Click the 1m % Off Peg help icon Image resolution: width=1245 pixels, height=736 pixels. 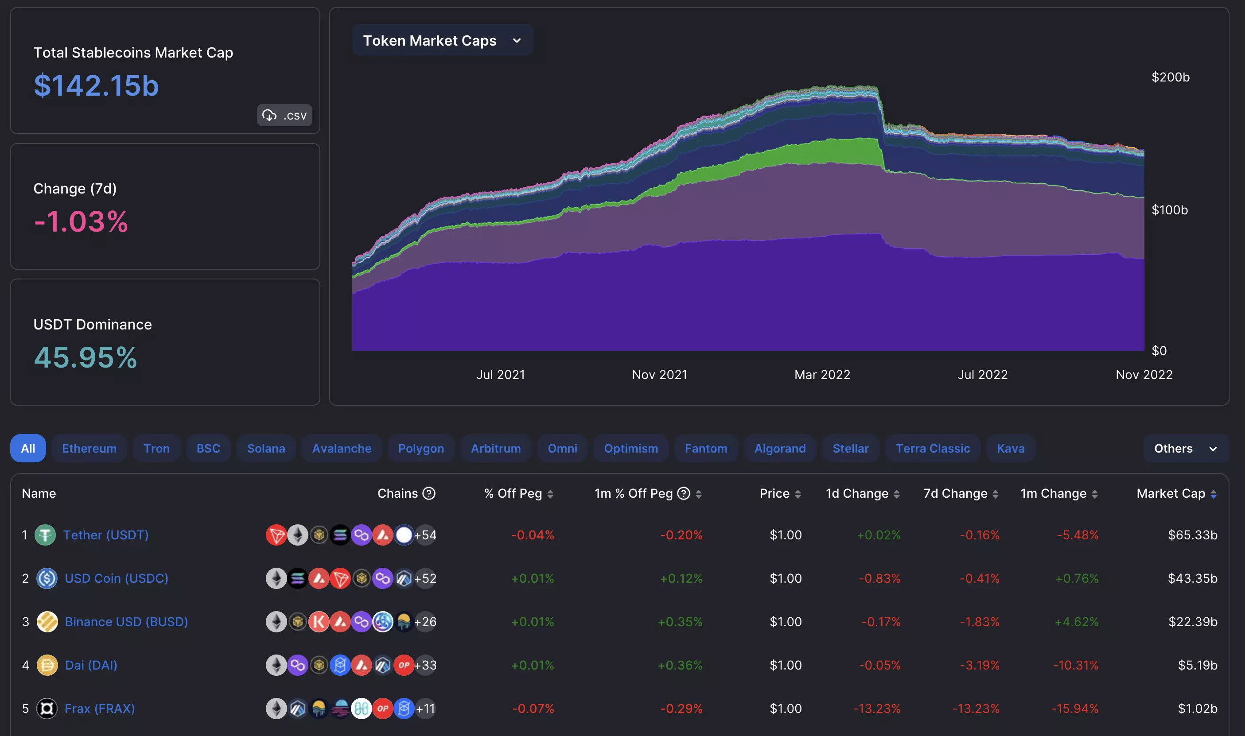(683, 493)
